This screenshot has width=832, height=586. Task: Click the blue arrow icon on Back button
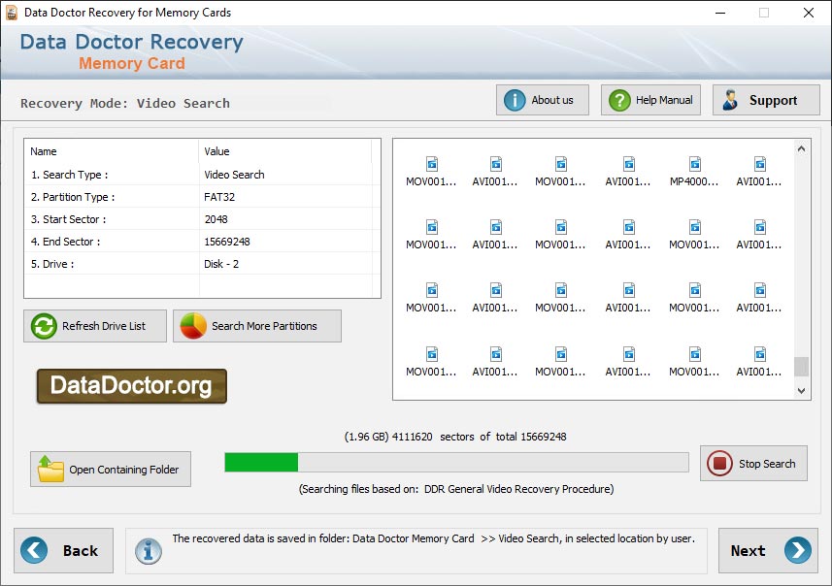[x=36, y=550]
